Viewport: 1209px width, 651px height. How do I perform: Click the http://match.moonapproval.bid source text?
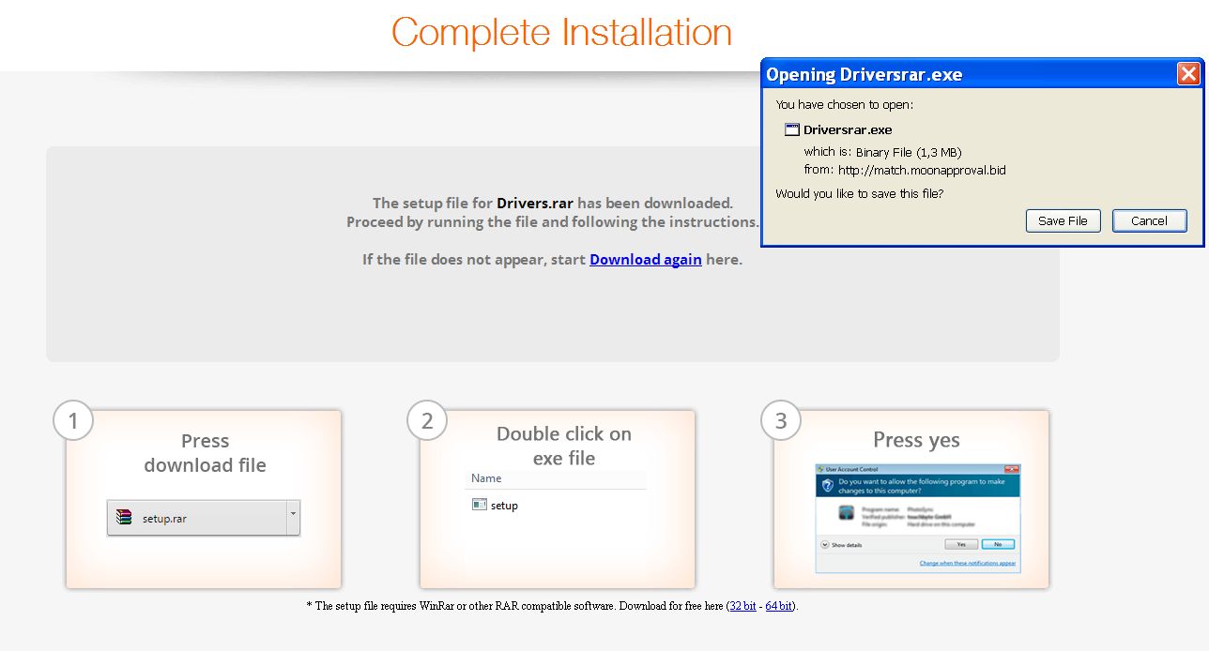[x=922, y=170]
